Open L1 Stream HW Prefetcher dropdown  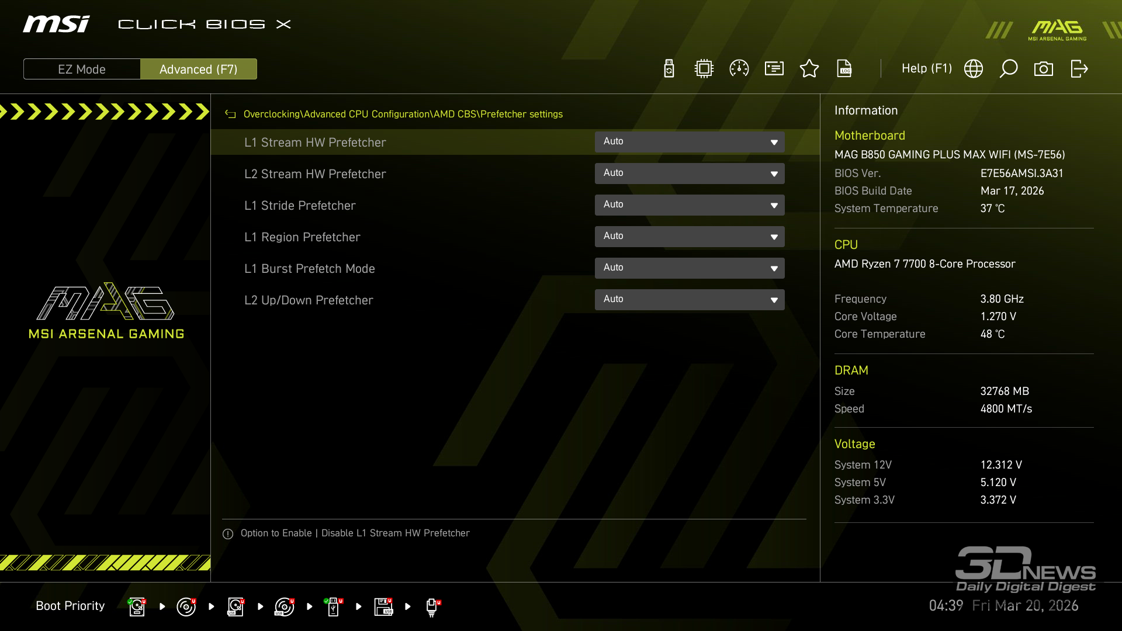(690, 142)
